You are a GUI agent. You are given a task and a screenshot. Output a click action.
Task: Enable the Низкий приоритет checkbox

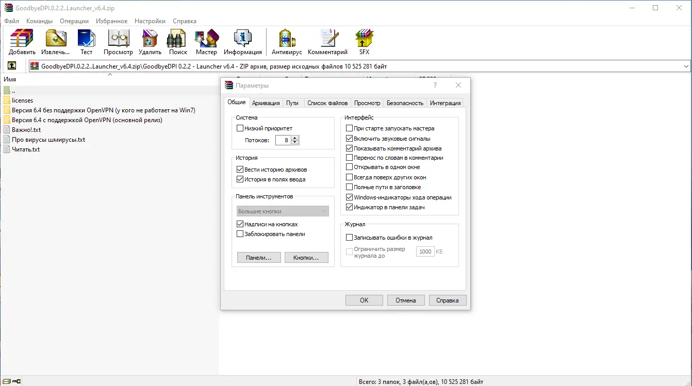(x=240, y=128)
